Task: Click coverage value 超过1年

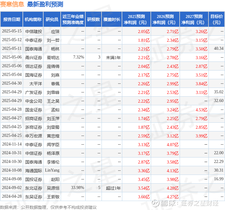Action: pyautogui.click(x=113, y=188)
